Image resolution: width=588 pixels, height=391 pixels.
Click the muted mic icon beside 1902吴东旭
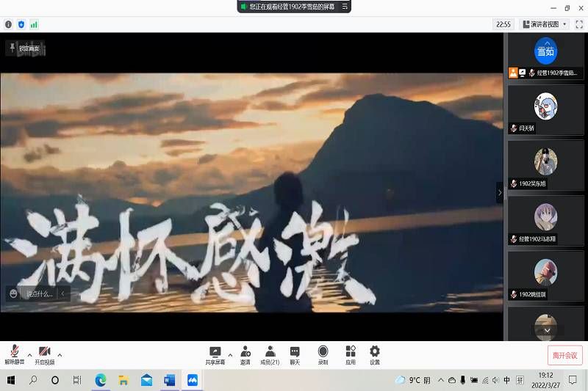(x=514, y=183)
